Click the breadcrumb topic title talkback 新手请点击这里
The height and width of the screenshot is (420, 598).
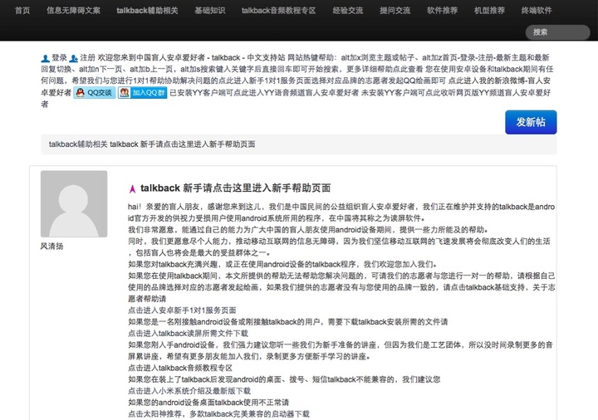[183, 144]
